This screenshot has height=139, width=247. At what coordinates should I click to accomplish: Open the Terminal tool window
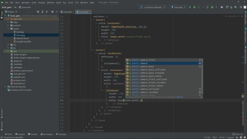[32, 134]
